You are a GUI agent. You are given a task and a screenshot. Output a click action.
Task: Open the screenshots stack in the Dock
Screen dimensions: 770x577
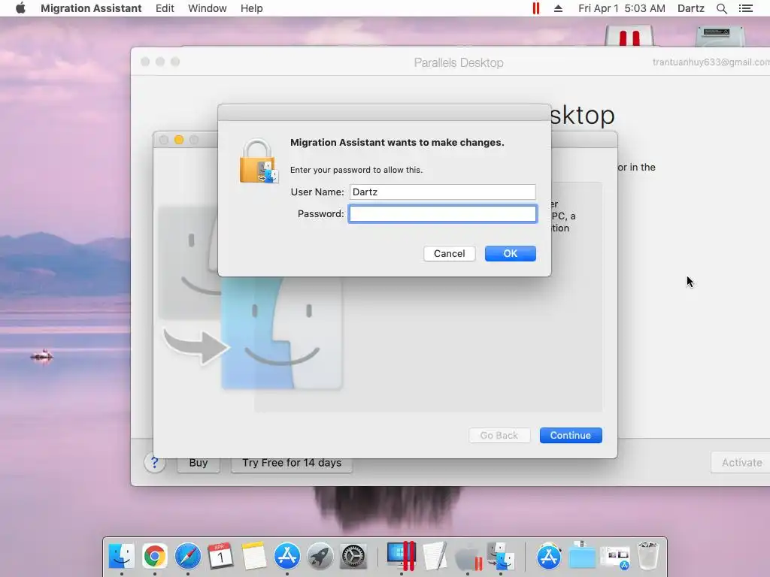tap(615, 557)
